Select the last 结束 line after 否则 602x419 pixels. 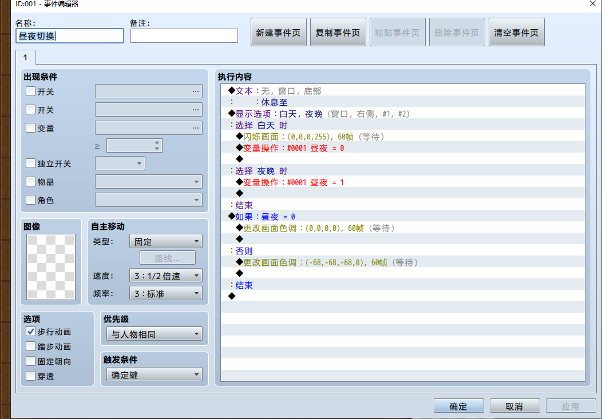tap(403, 285)
